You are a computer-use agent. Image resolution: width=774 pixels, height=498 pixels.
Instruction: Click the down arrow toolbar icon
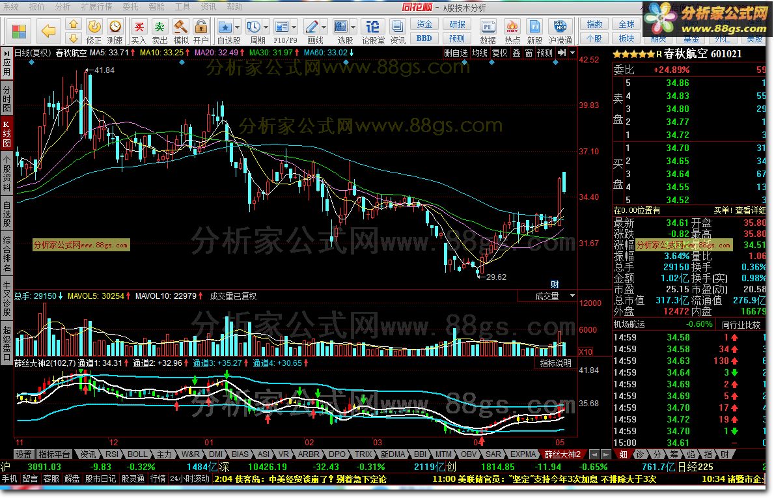pyautogui.click(x=74, y=38)
